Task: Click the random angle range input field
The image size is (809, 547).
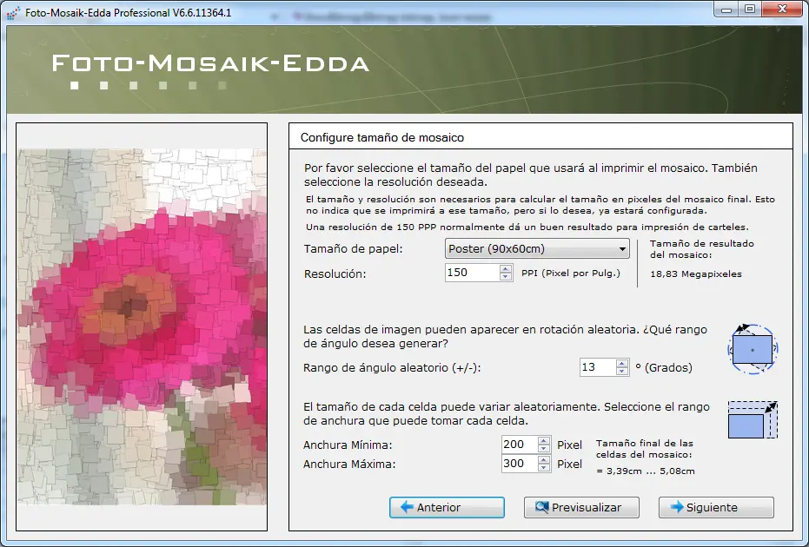Action: pyautogui.click(x=597, y=367)
